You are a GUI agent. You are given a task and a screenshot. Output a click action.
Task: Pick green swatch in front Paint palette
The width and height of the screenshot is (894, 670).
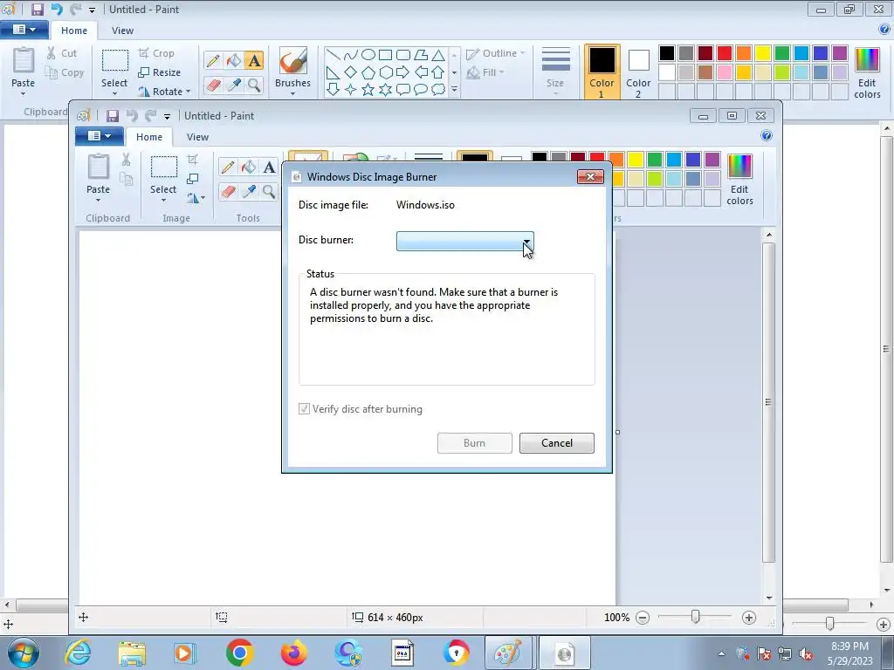click(655, 160)
